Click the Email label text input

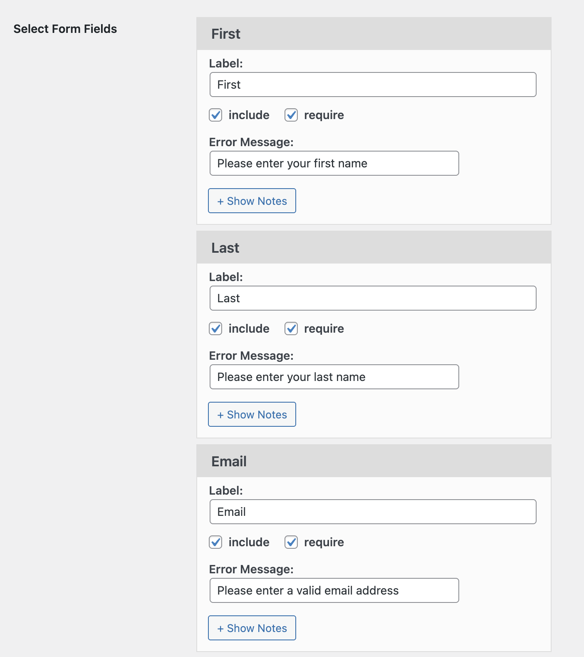(373, 512)
